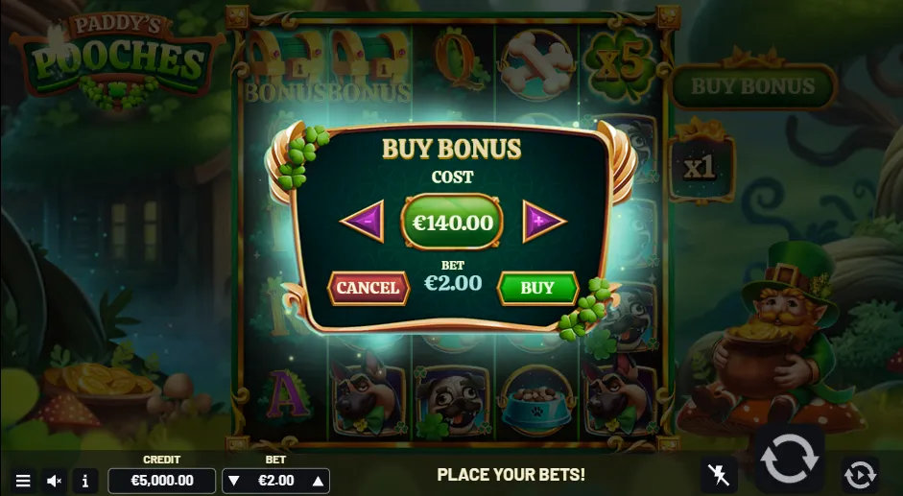The width and height of the screenshot is (903, 496).
Task: Increase bet with the up arrow
Action: coord(318,481)
